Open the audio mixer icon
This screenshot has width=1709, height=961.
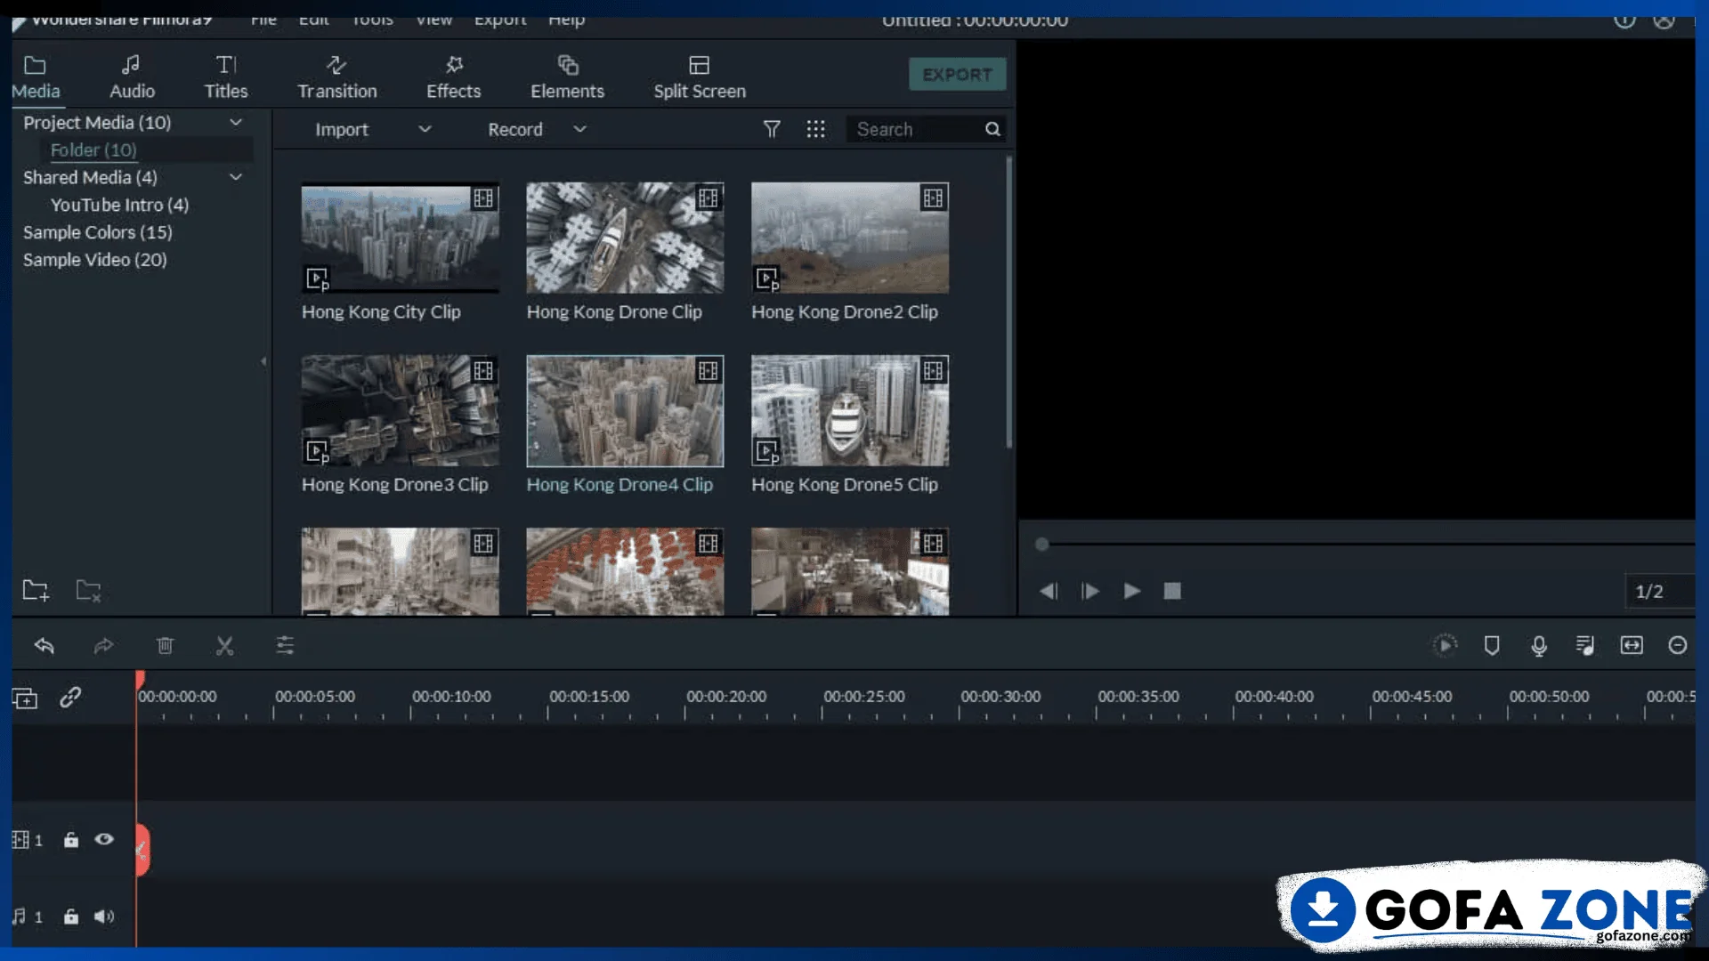point(1585,645)
